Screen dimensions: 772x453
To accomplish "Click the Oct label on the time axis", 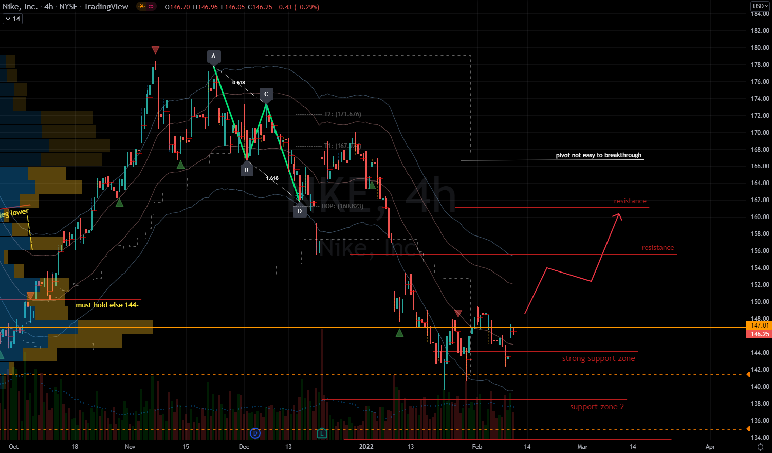I will pyautogui.click(x=14, y=447).
